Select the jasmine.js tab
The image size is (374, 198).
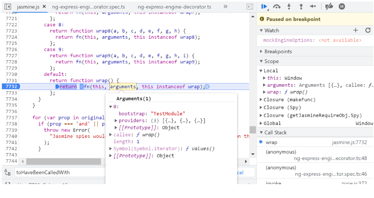[x=28, y=6]
